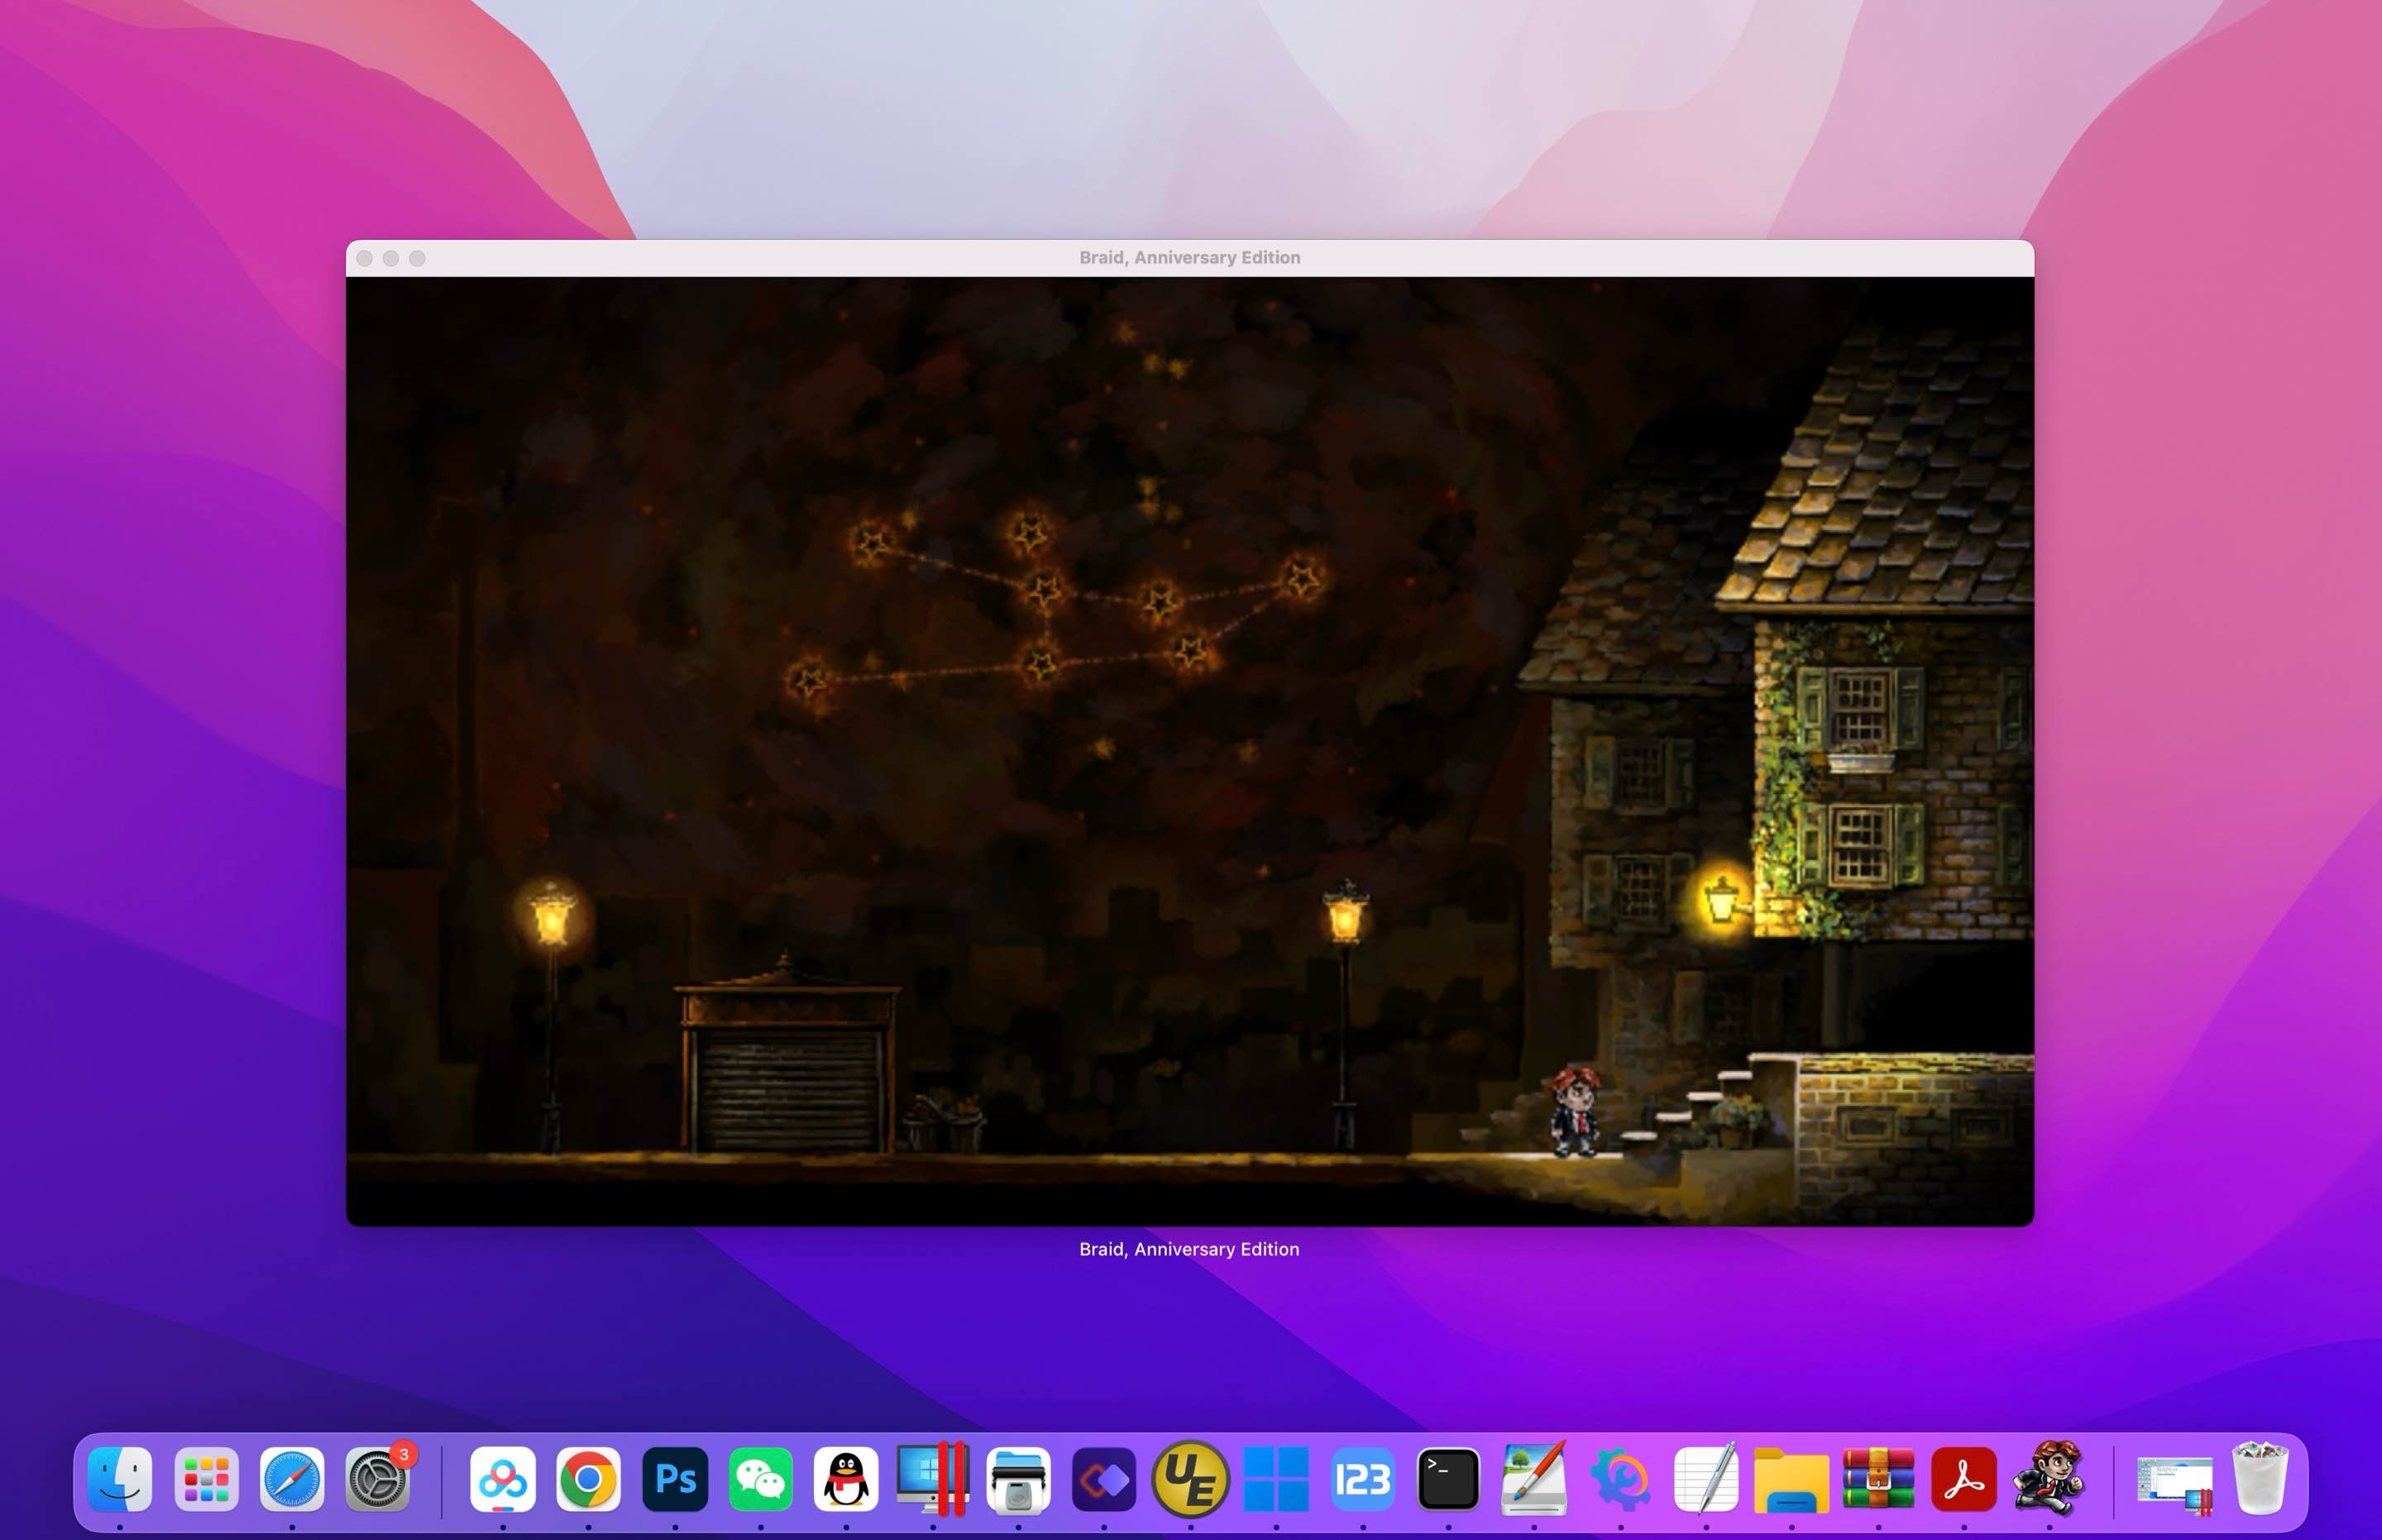Open Trash from the dock
Viewport: 2382px width, 1540px height.
click(2260, 1478)
